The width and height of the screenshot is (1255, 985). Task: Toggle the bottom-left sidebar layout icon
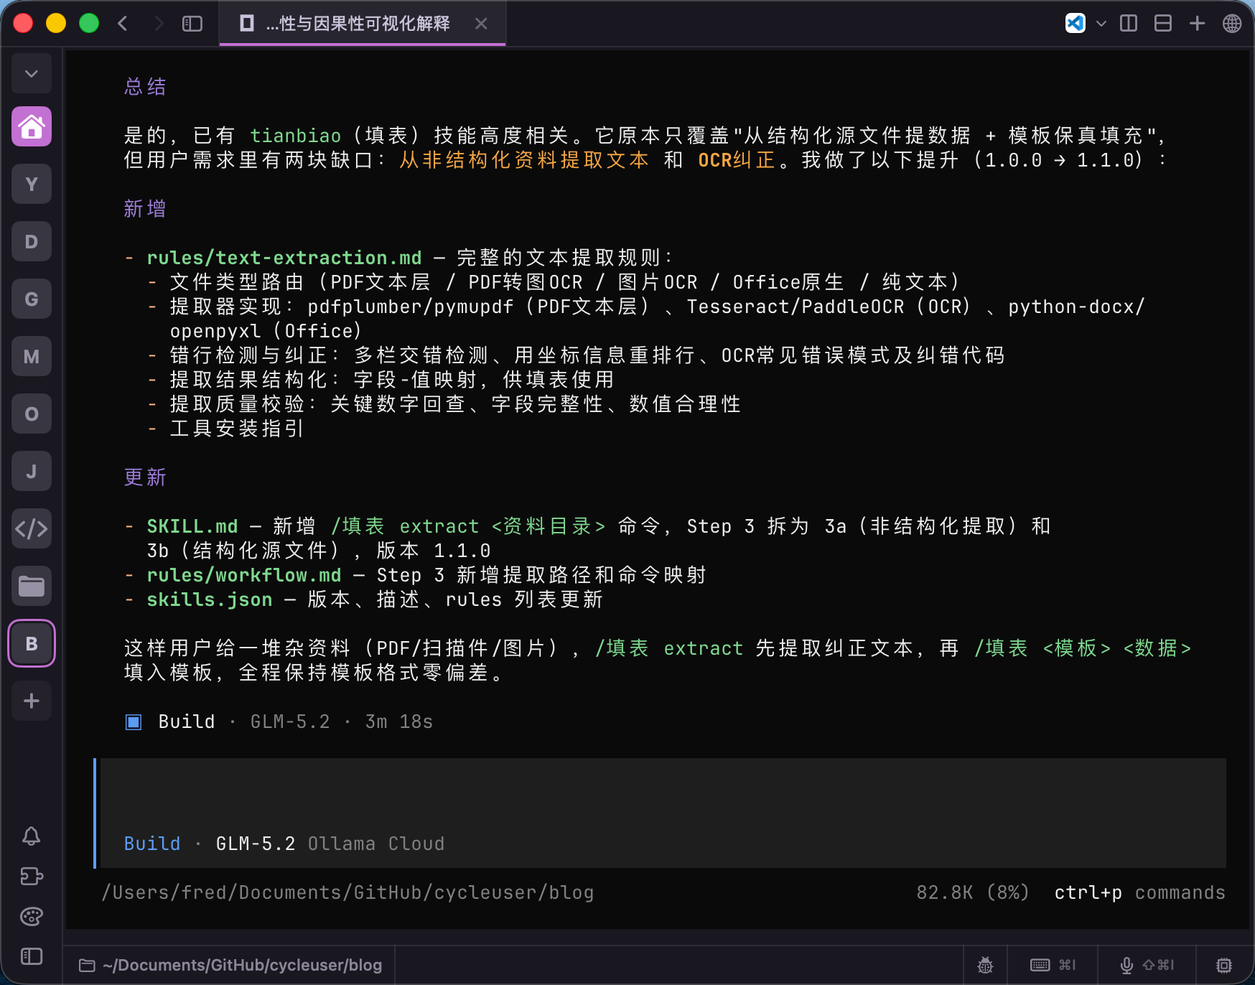(31, 956)
